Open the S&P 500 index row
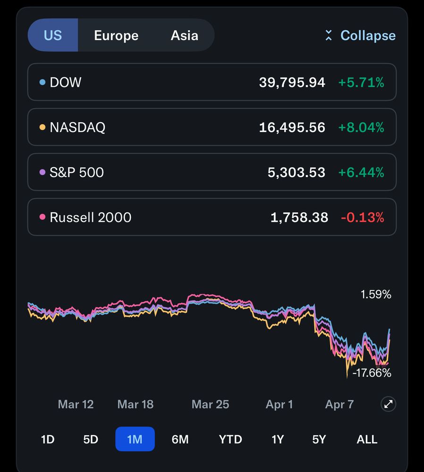 click(x=212, y=172)
